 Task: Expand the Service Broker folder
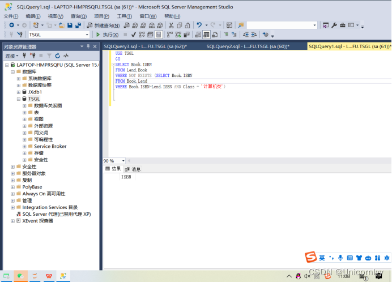24,146
